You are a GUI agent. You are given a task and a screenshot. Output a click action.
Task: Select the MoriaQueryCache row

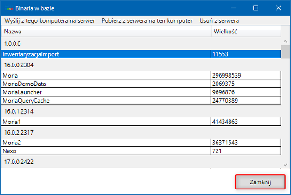point(141,100)
